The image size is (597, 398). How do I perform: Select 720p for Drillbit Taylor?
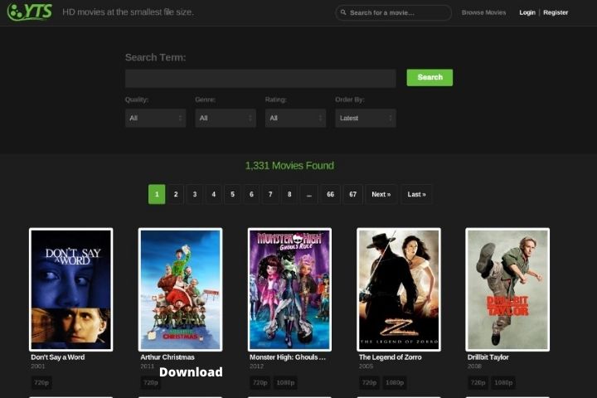tap(478, 382)
